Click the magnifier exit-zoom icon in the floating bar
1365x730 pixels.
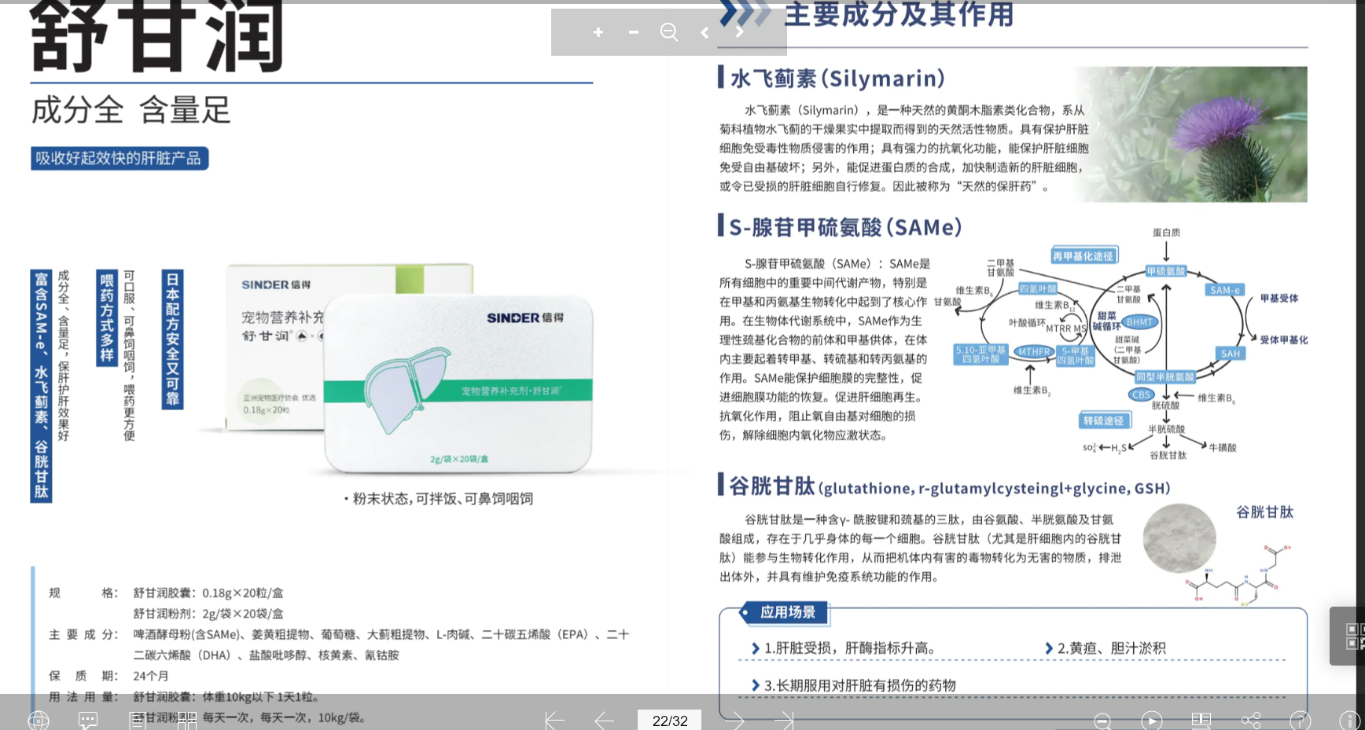tap(669, 32)
